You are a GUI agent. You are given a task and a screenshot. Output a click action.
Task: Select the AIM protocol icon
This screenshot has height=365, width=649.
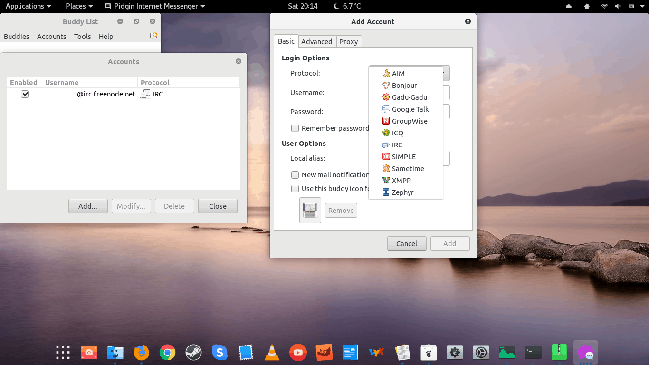click(x=386, y=74)
